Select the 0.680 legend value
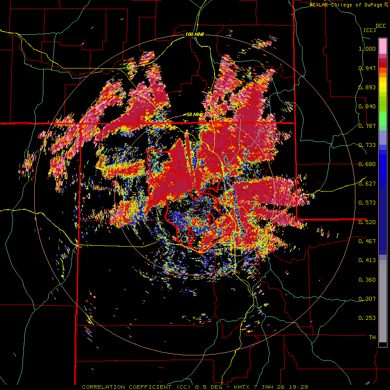 point(367,164)
